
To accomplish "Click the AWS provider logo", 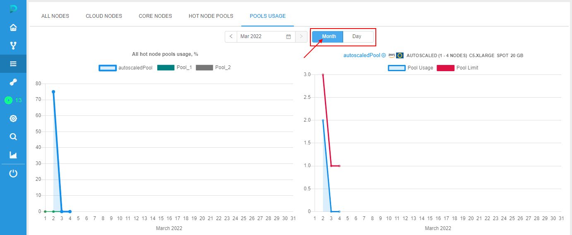I will (392, 55).
